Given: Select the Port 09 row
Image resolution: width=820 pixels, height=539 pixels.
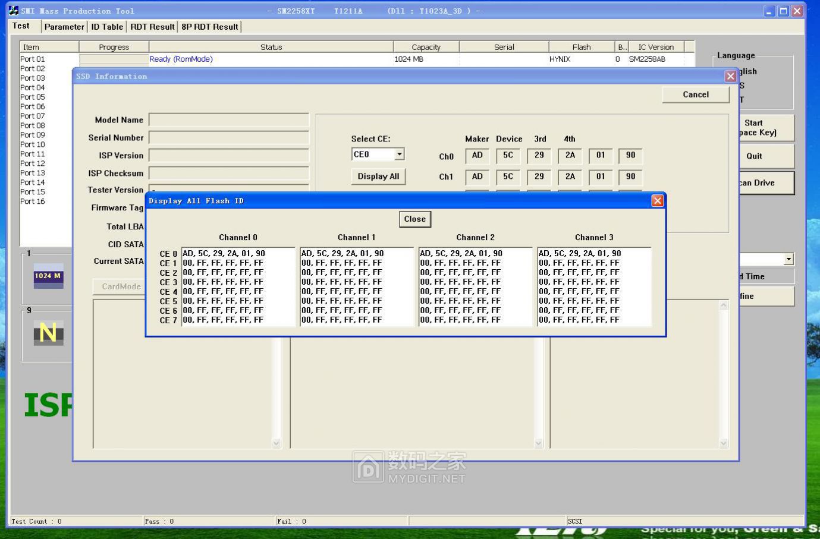Looking at the screenshot, I should tap(33, 135).
